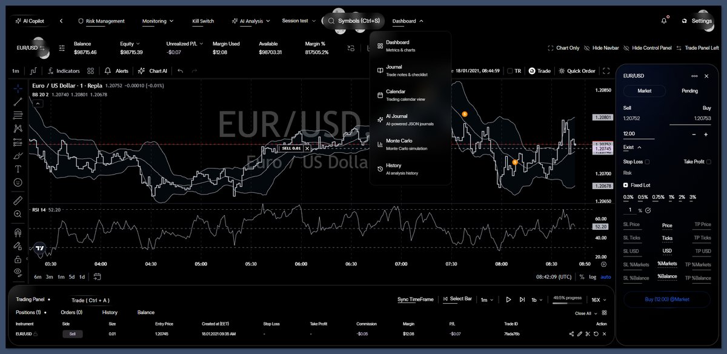Select the Text annotation tool
The image size is (727, 354).
point(18,169)
